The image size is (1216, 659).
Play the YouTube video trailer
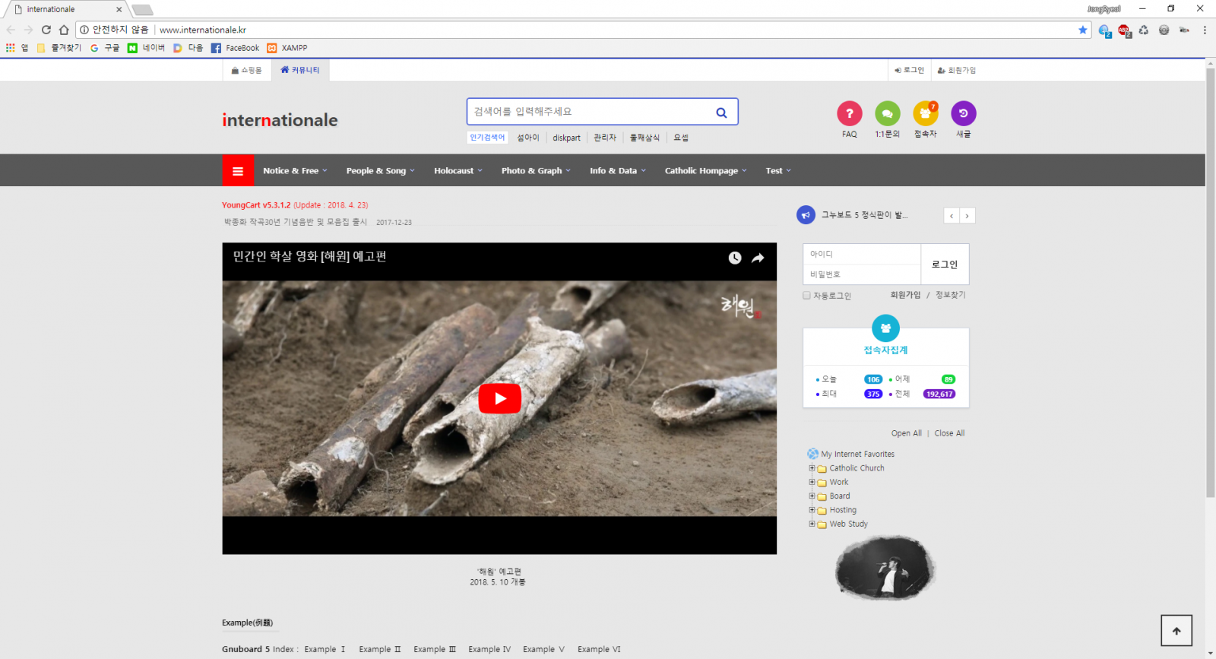click(499, 398)
